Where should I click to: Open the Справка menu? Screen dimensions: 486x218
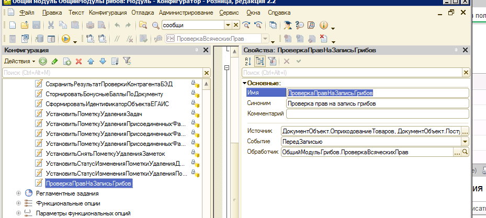point(279,13)
